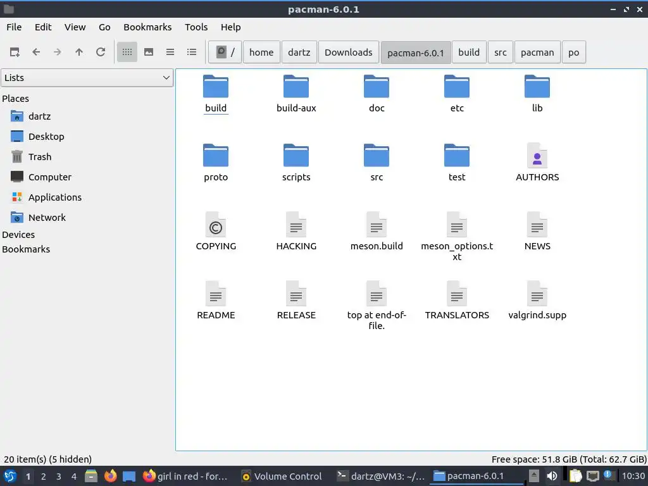The height and width of the screenshot is (486, 648).
Task: Jump to Downloads in path bar
Action: pyautogui.click(x=349, y=52)
